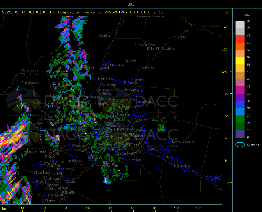Viewport: 262px width, 212px height.
Task: Click the Anchoris label
Action: coord(75,161)
